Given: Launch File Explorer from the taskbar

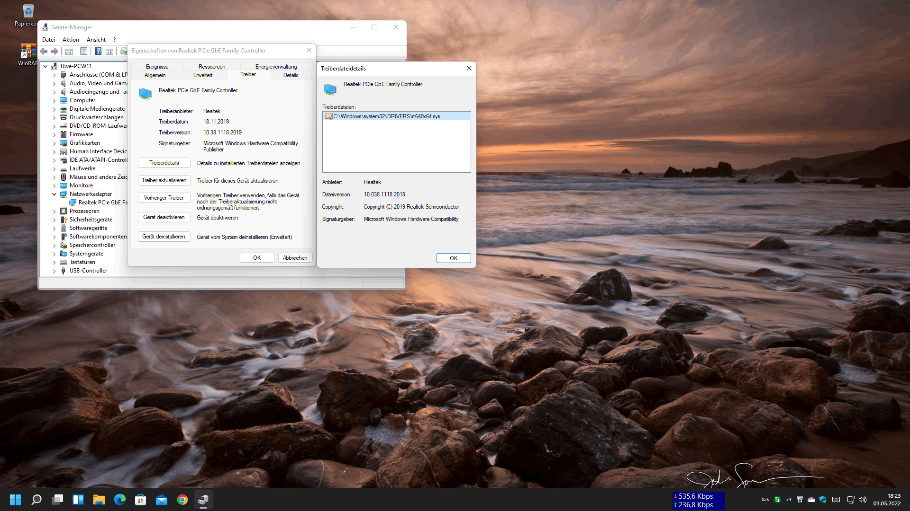Looking at the screenshot, I should [99, 500].
